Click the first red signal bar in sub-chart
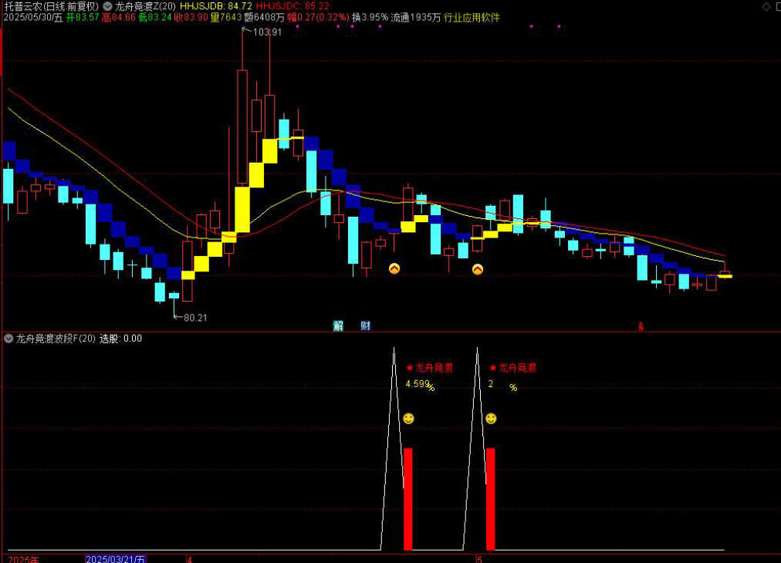Image resolution: width=781 pixels, height=563 pixels. (x=408, y=498)
